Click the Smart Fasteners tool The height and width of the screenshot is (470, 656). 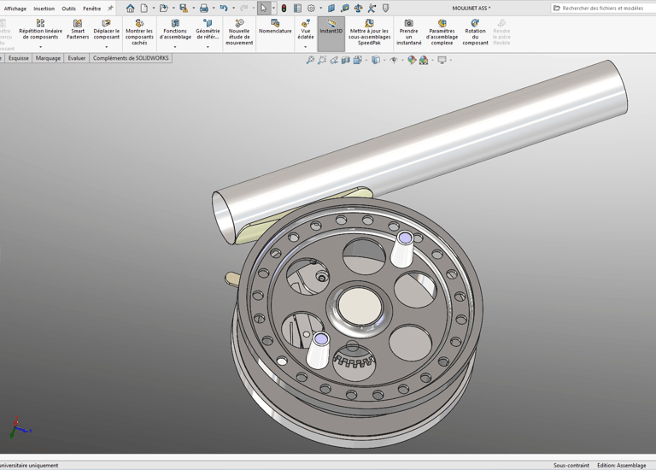click(78, 30)
